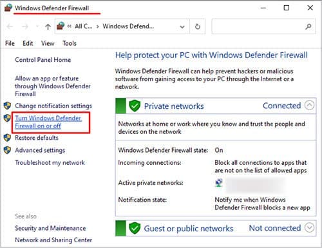The width and height of the screenshot is (322, 248).
Task: Click shield icon beside Advanced settings
Action: pos(7,150)
